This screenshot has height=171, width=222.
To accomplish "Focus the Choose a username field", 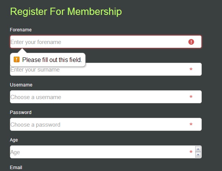I will [x=106, y=97].
